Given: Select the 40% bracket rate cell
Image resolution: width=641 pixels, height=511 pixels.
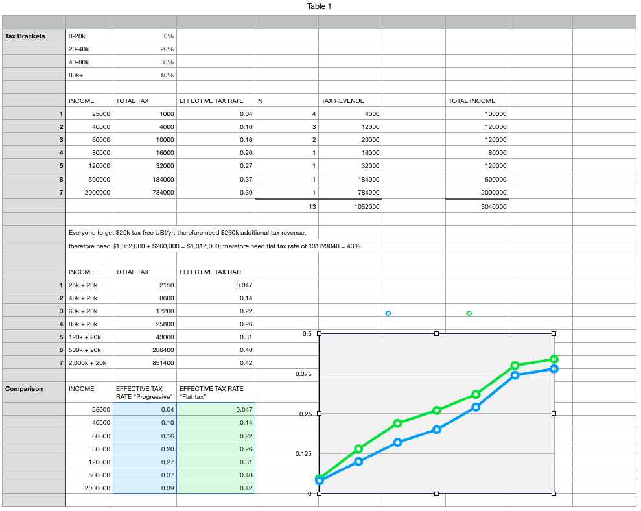Looking at the screenshot, I should coord(145,75).
